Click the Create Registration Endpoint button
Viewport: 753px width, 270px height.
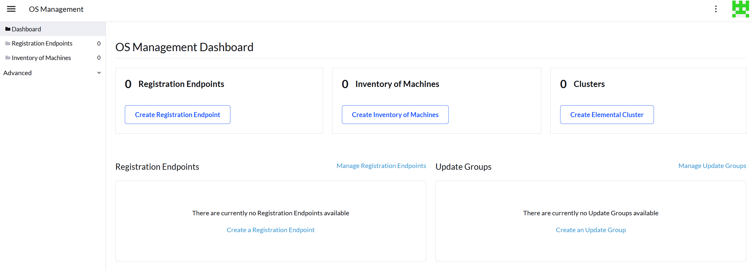(177, 114)
